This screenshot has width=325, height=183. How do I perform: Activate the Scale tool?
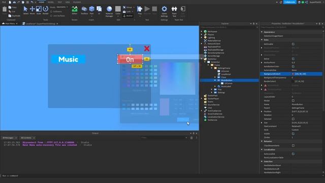point(39,10)
